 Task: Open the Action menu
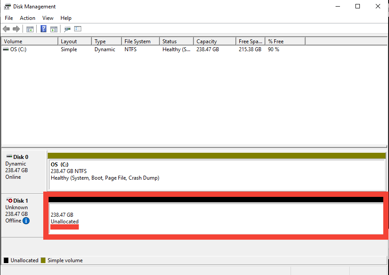click(x=27, y=18)
